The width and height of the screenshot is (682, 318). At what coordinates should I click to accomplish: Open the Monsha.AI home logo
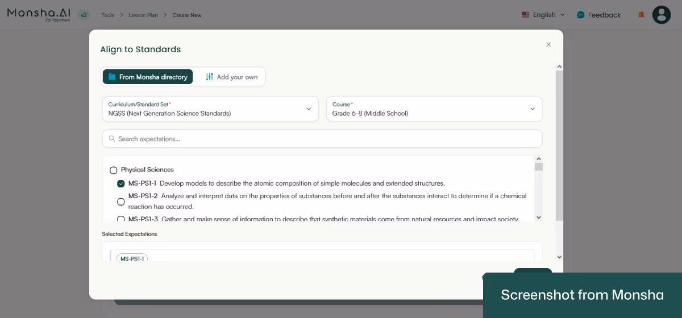click(x=39, y=14)
